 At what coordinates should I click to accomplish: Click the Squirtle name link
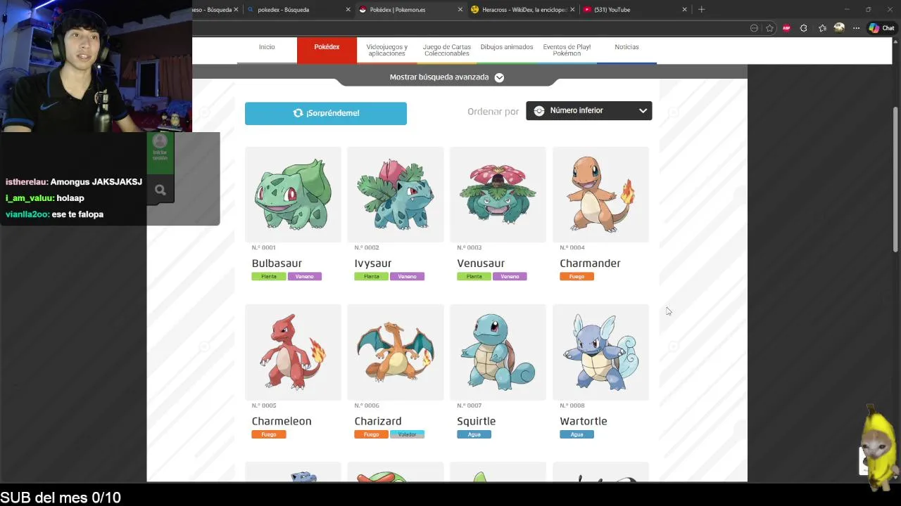[x=477, y=421]
